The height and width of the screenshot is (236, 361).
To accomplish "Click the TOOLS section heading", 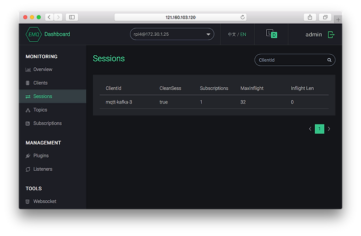I will 34,188.
